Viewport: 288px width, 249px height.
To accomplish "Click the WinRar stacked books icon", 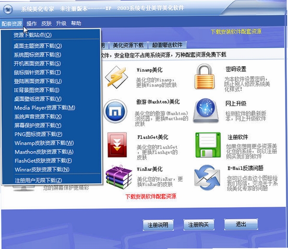I will click(119, 177).
